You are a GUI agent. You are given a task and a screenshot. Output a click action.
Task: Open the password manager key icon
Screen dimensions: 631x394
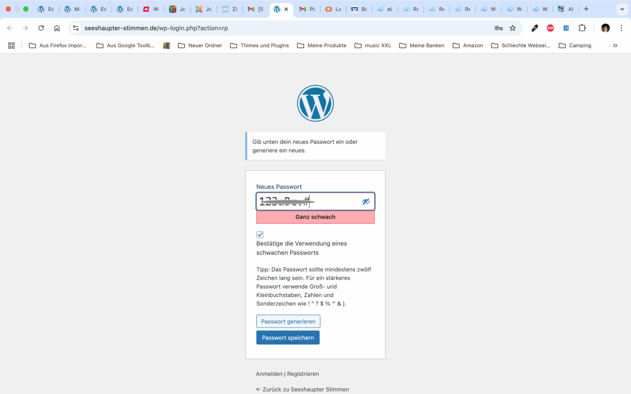[498, 28]
